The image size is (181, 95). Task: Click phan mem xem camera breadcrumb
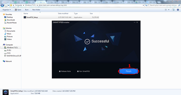point(53,5)
